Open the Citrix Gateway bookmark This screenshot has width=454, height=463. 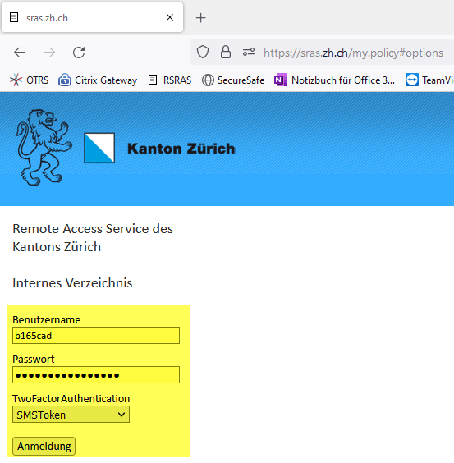tap(98, 80)
